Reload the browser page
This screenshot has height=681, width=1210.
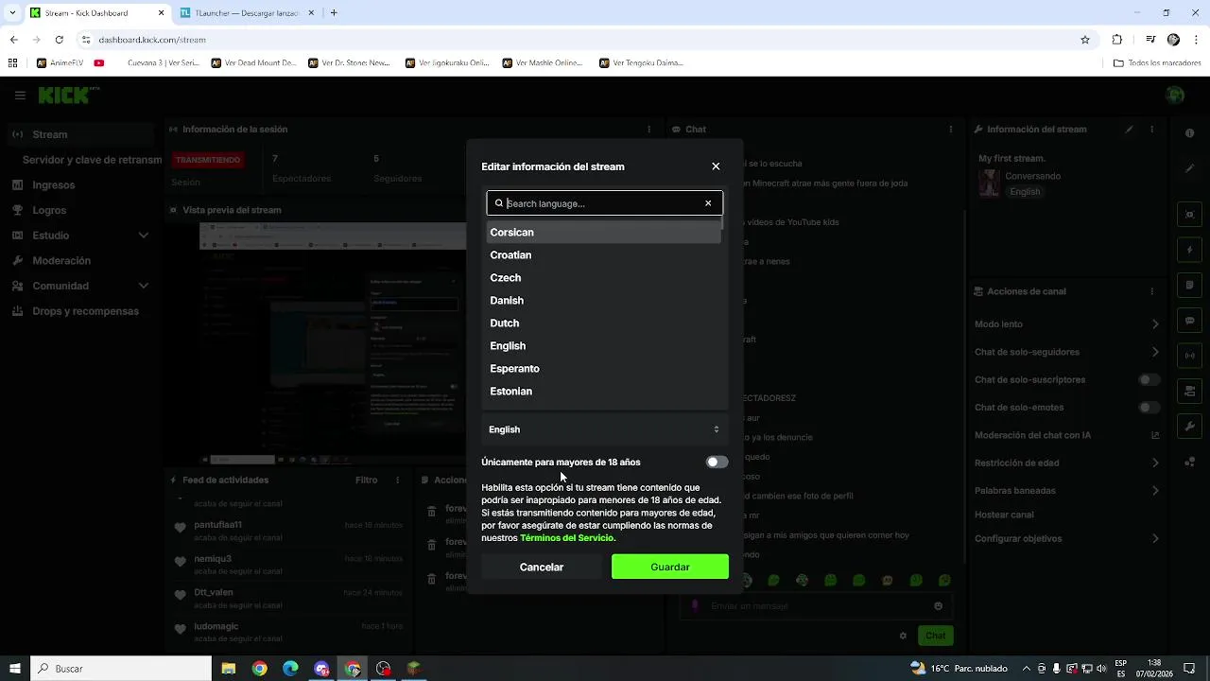60,40
